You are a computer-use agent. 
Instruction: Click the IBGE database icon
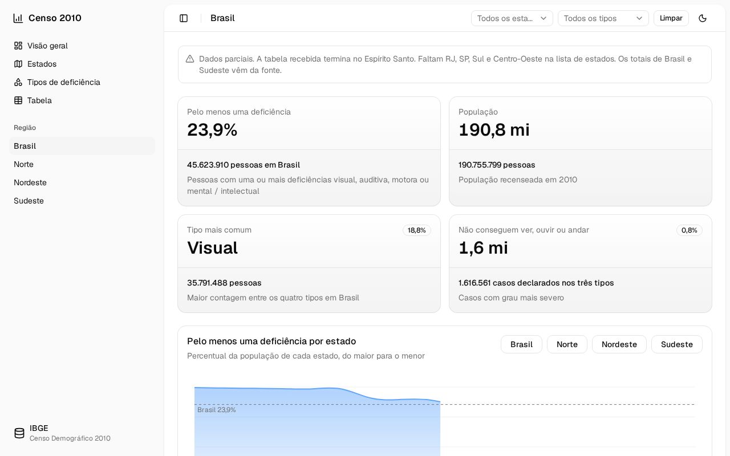[19, 433]
